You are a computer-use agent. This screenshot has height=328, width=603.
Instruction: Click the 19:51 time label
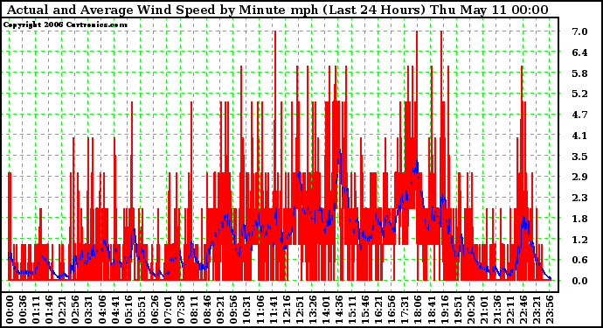pos(457,309)
